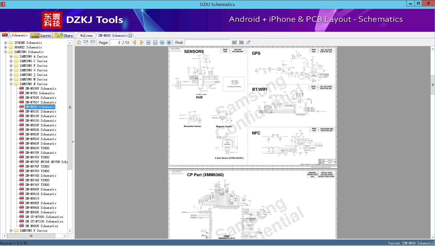Collapse the SAMSUNG Schematic node
Image resolution: width=435 pixels, height=246 pixels.
(5, 52)
